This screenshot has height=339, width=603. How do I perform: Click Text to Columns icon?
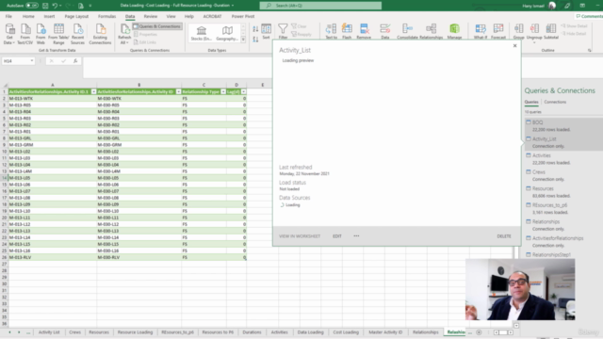point(331,31)
